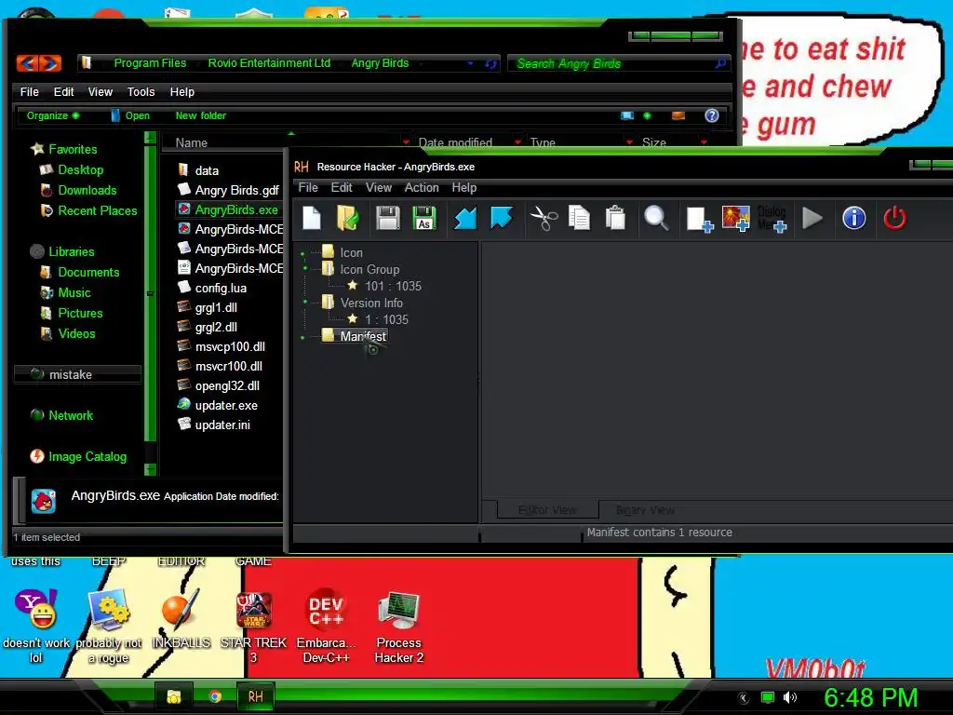Collapse the Version Info node expander

[x=303, y=302]
